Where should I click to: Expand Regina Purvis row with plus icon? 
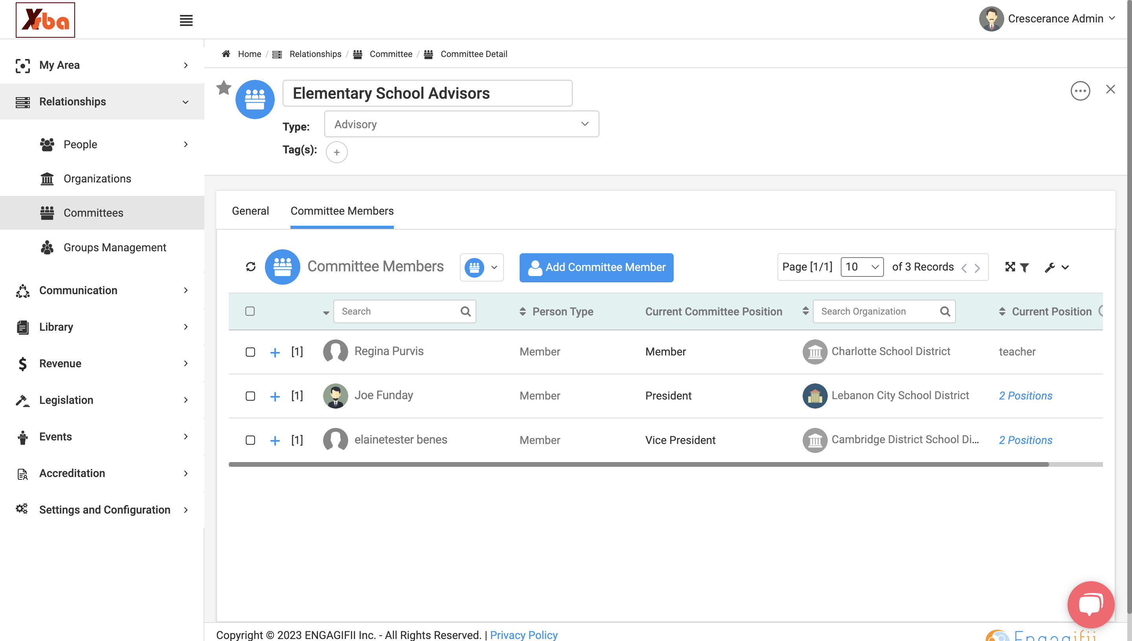pyautogui.click(x=275, y=352)
